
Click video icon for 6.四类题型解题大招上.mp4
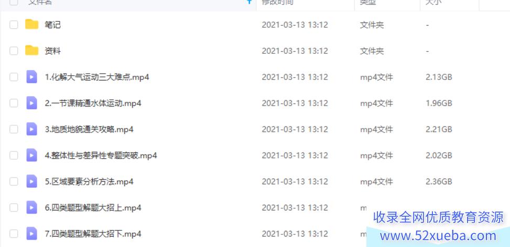point(31,207)
